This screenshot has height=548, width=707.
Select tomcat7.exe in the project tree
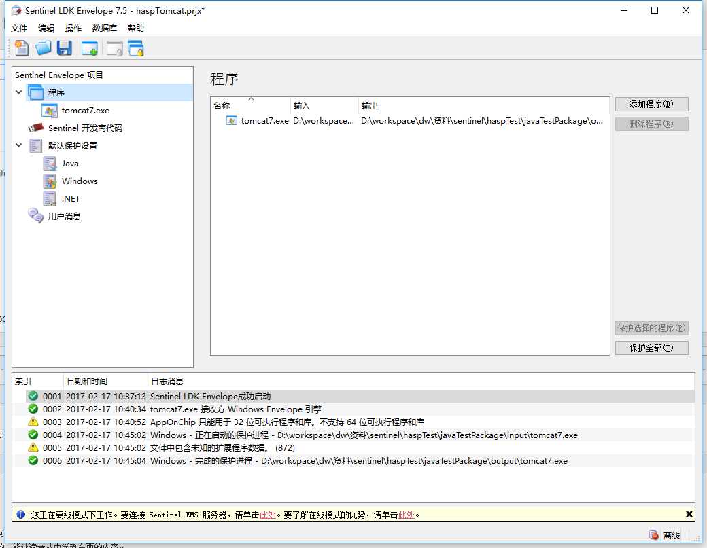click(85, 110)
